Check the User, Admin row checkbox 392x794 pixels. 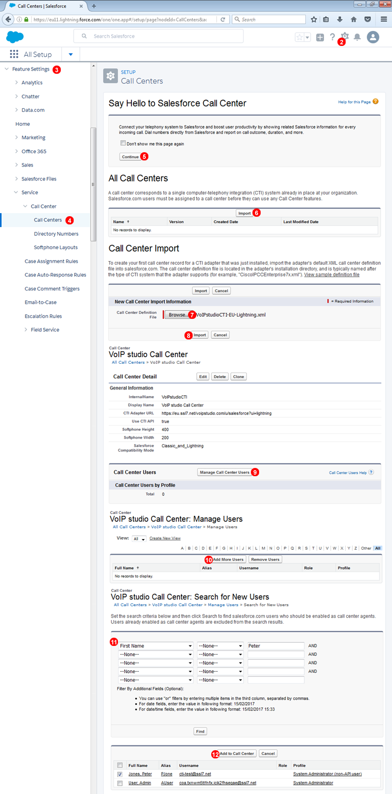[x=120, y=783]
